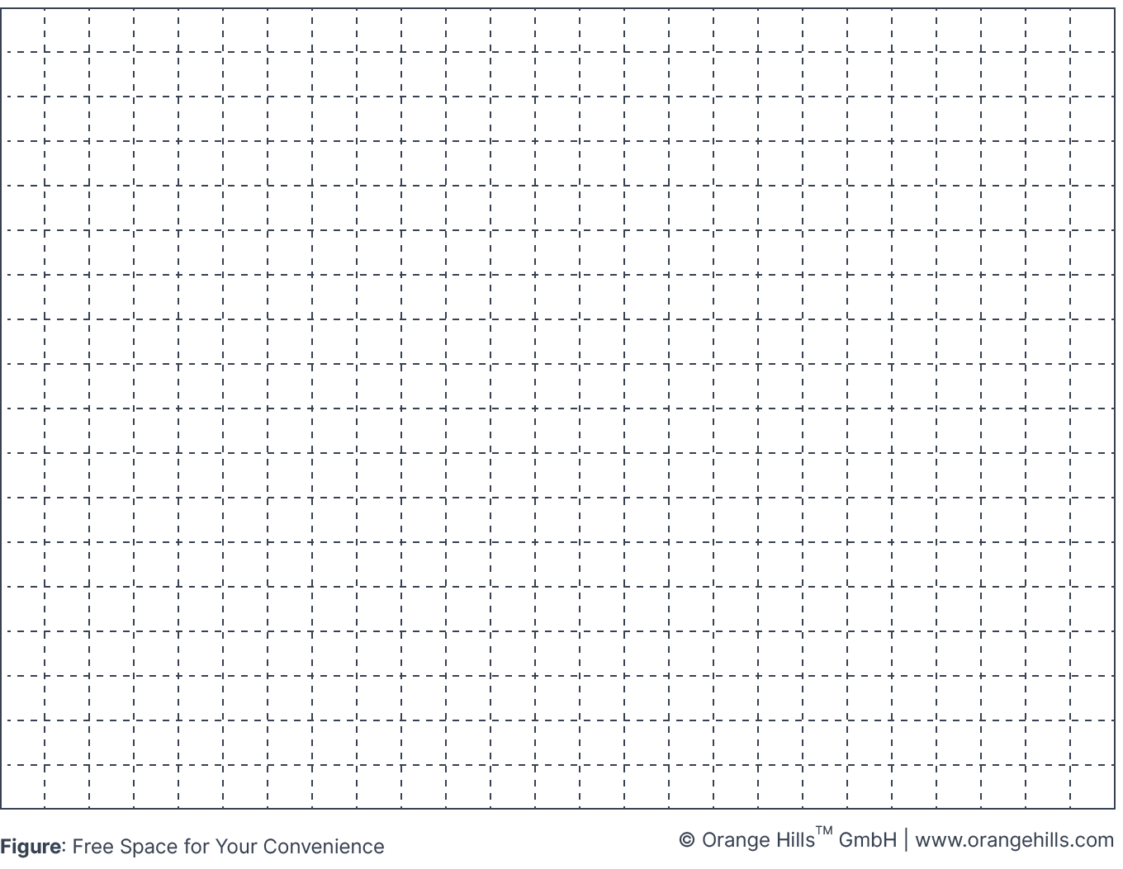Click the vertical bar separator before the URL
This screenshot has width=1123, height=869.
[x=906, y=840]
